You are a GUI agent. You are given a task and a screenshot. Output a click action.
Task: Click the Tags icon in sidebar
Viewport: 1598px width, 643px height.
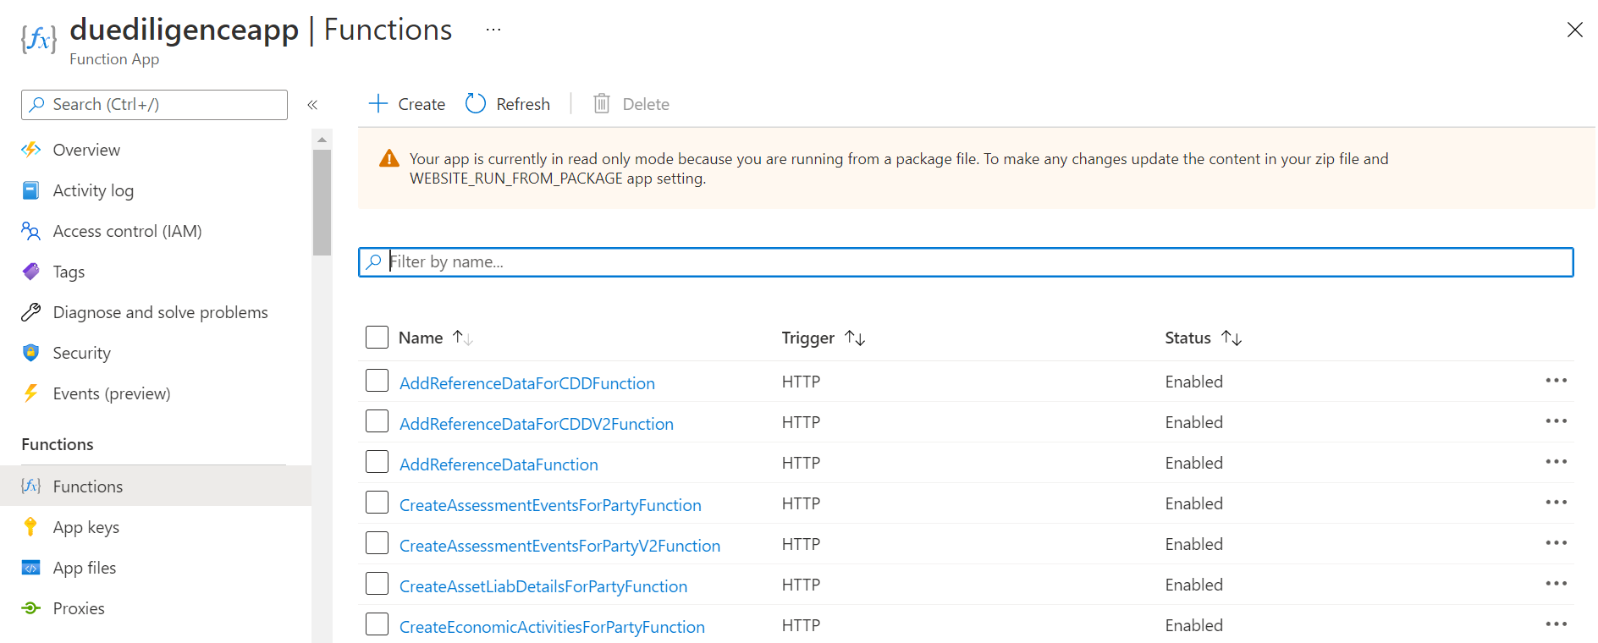[31, 272]
